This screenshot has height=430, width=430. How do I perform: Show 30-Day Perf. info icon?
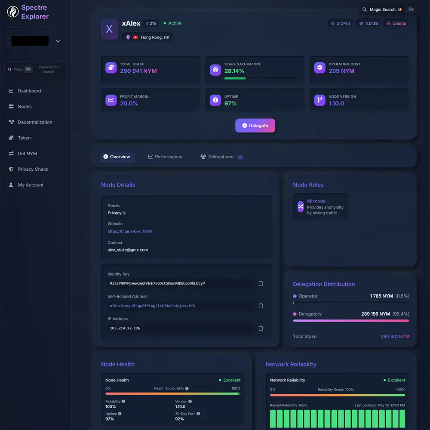pos(198,414)
